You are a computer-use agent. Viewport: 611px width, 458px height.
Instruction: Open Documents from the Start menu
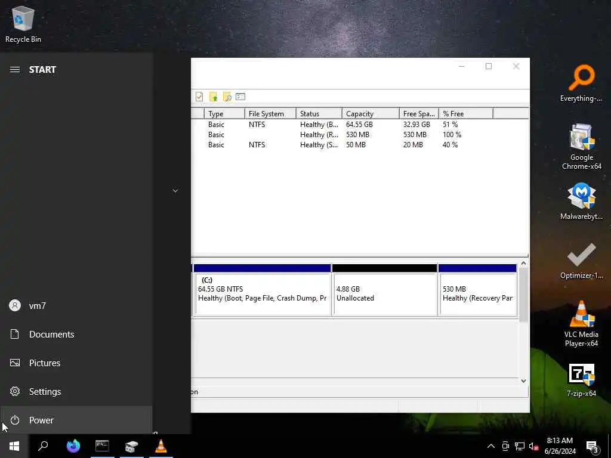click(76, 334)
